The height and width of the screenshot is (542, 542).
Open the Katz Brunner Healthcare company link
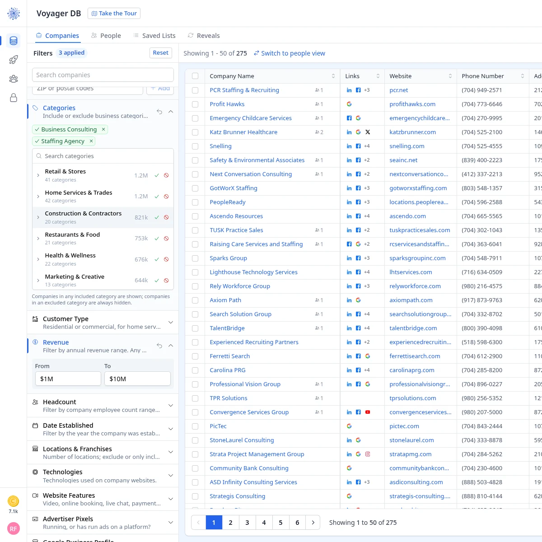(x=243, y=132)
